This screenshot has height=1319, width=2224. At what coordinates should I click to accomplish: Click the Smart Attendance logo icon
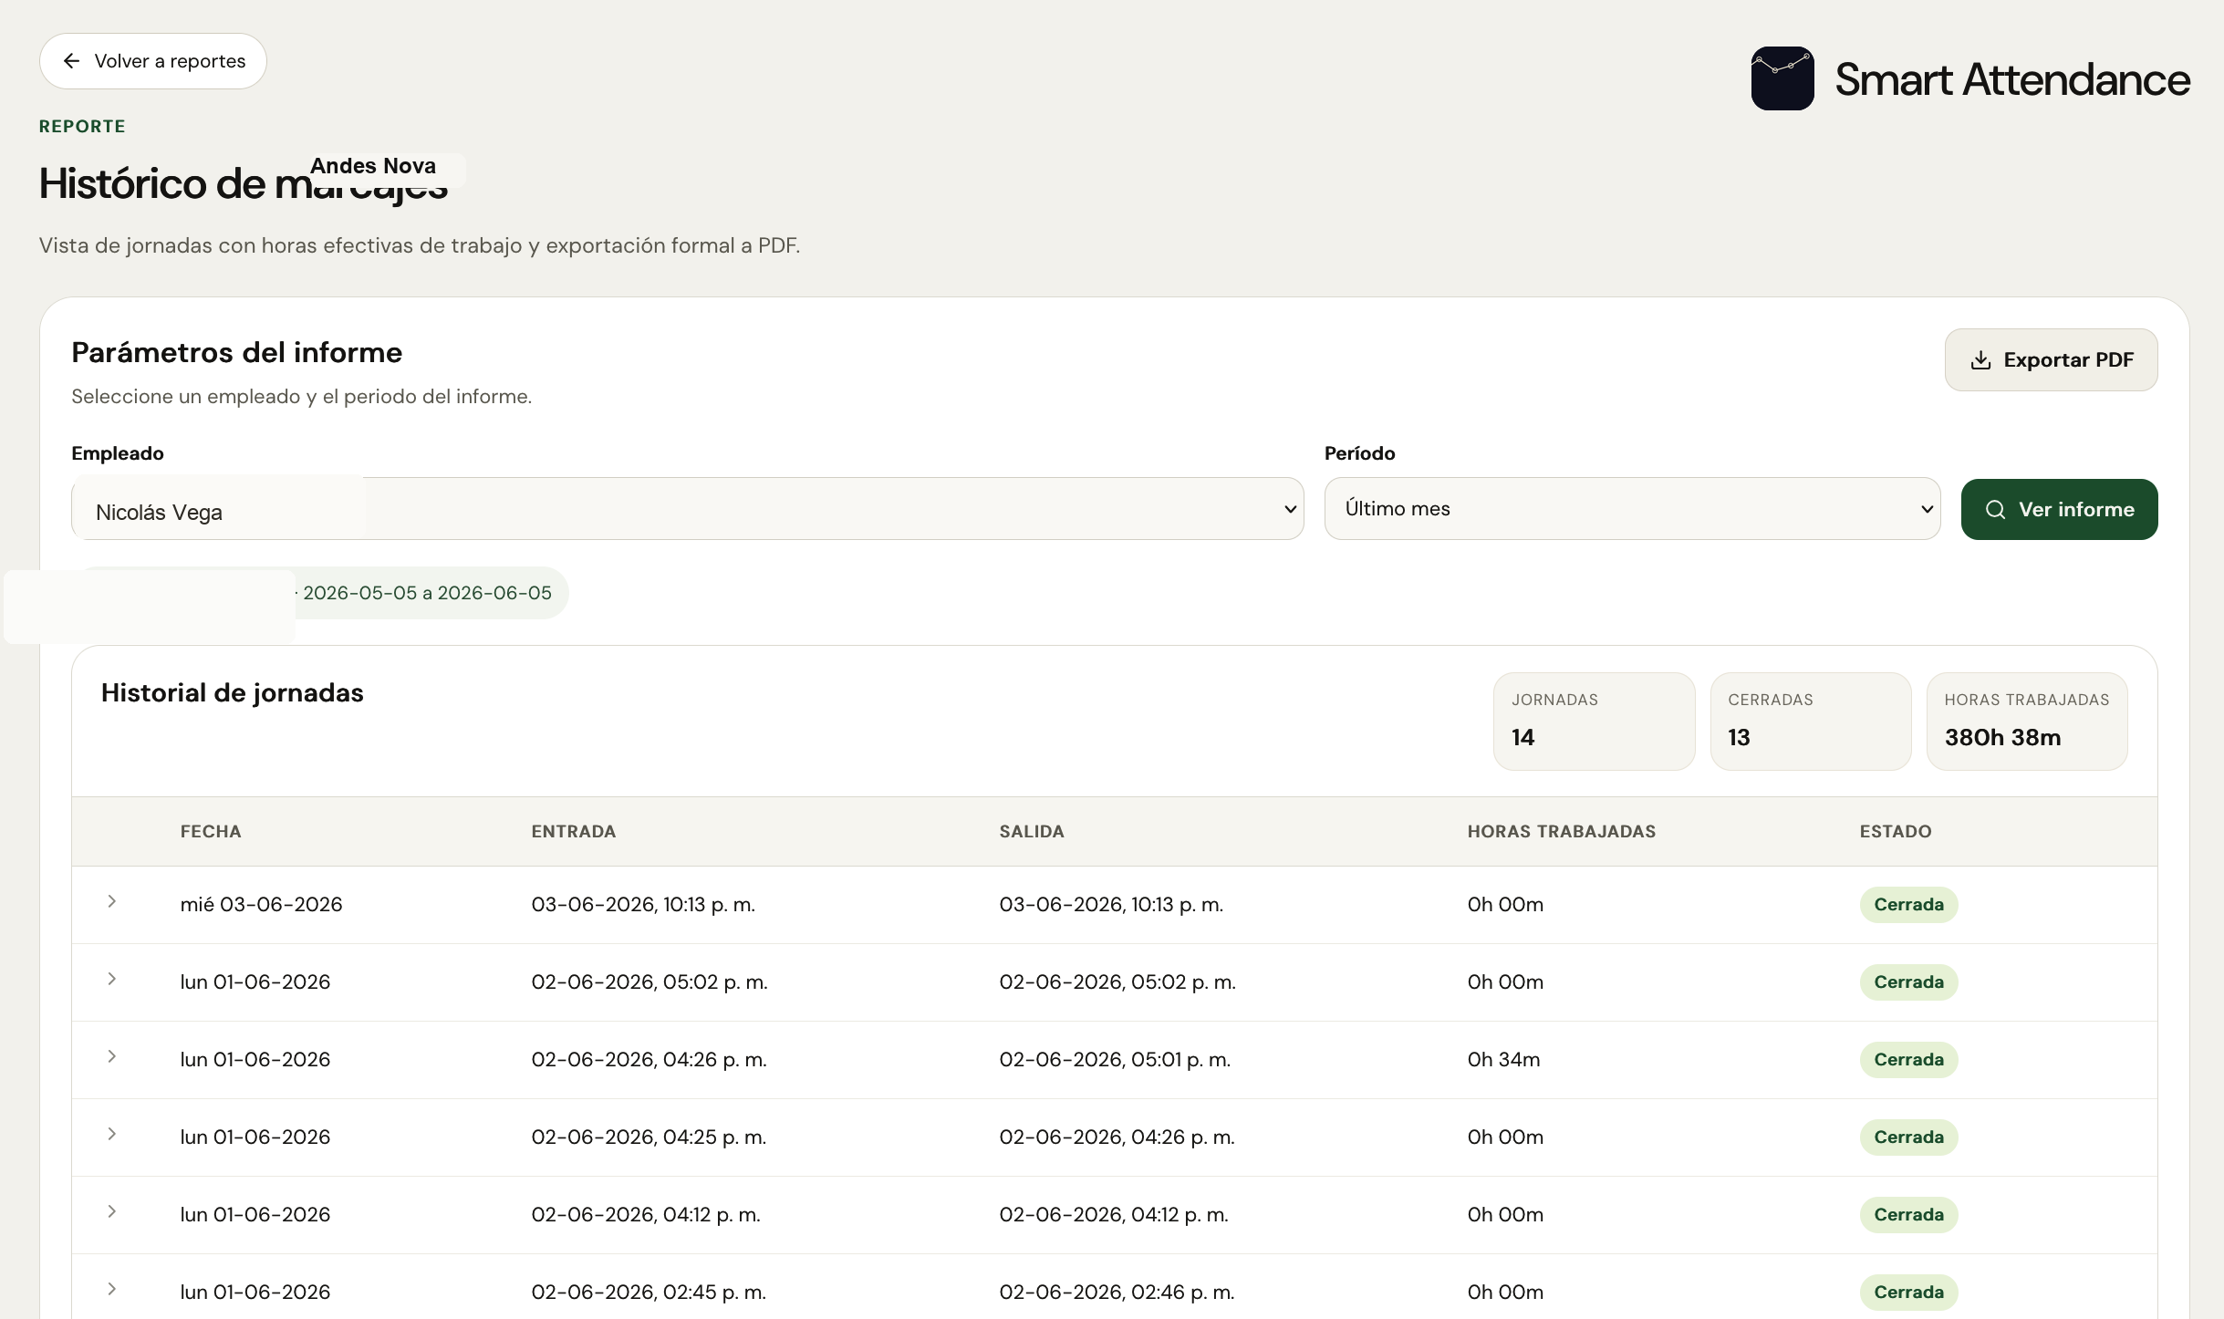point(1782,78)
